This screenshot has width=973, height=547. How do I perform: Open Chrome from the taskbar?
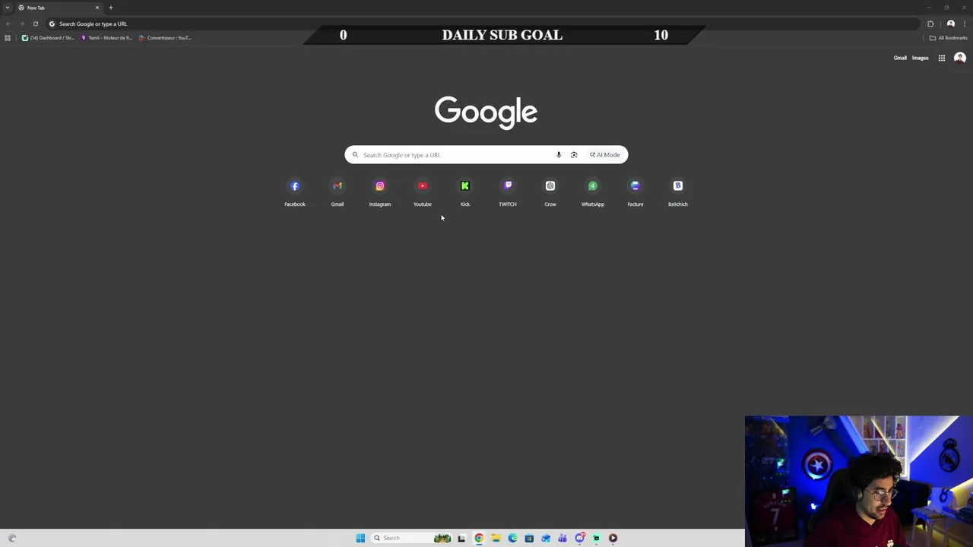tap(479, 538)
